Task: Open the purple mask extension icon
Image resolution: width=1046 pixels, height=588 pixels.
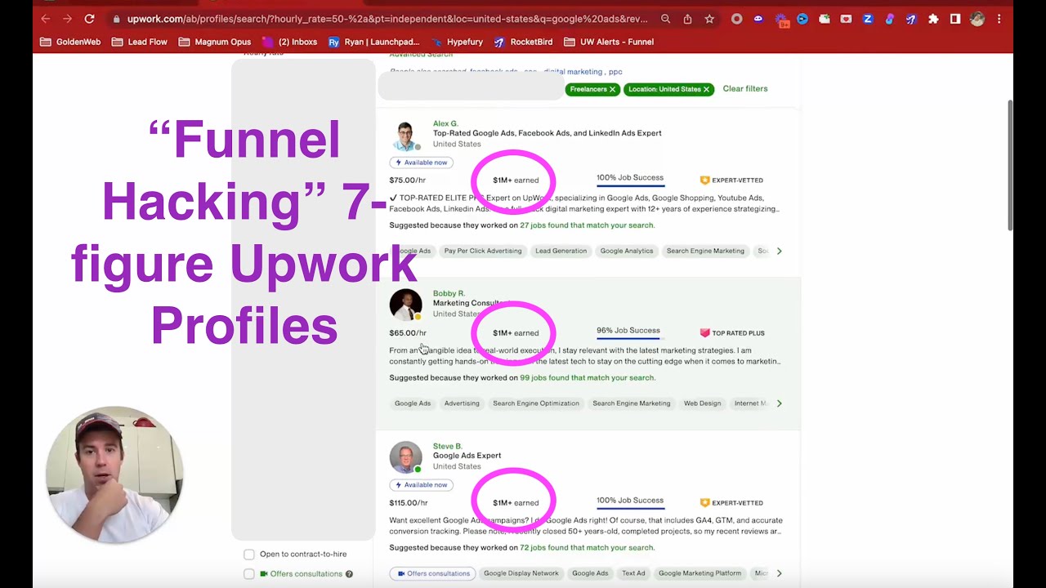Action: click(758, 19)
